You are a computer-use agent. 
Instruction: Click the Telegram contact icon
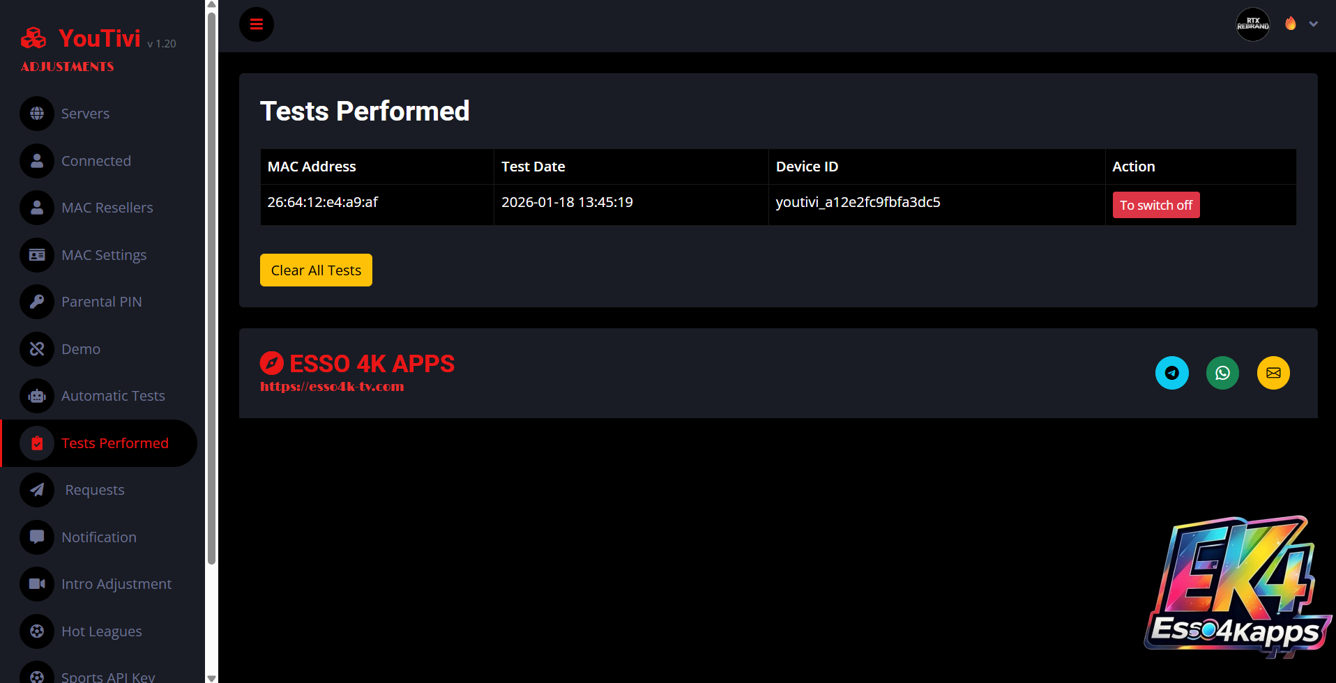click(x=1171, y=373)
